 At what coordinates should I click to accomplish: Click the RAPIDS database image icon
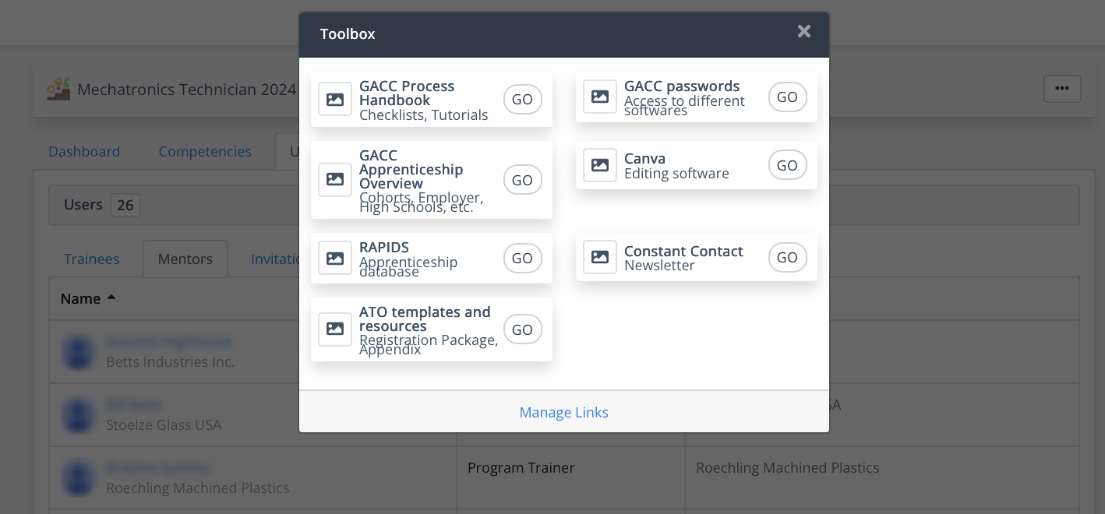(335, 258)
